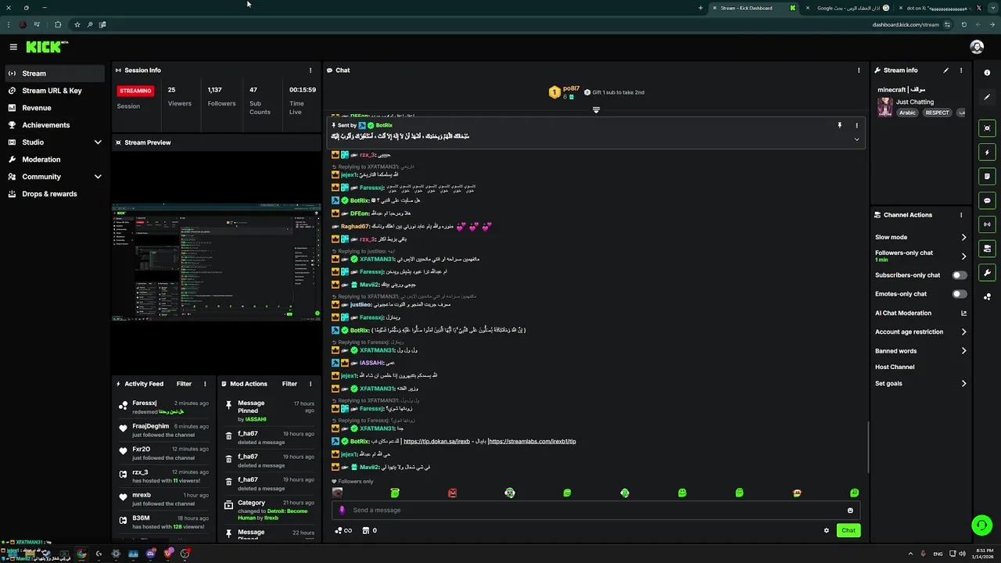This screenshot has width=1001, height=563.
Task: Click the RESPECT stream tag
Action: coord(937,113)
